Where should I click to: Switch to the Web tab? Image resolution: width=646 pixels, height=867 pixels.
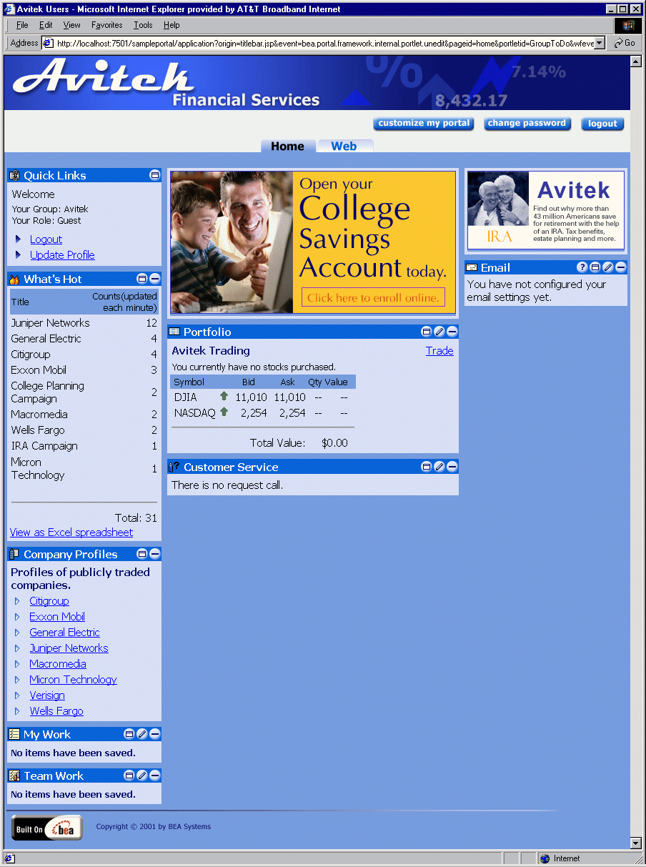[x=344, y=146]
